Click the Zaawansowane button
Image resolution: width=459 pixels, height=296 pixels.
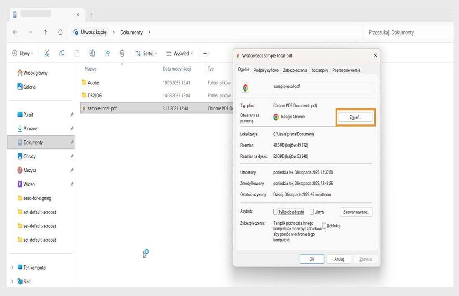point(356,212)
